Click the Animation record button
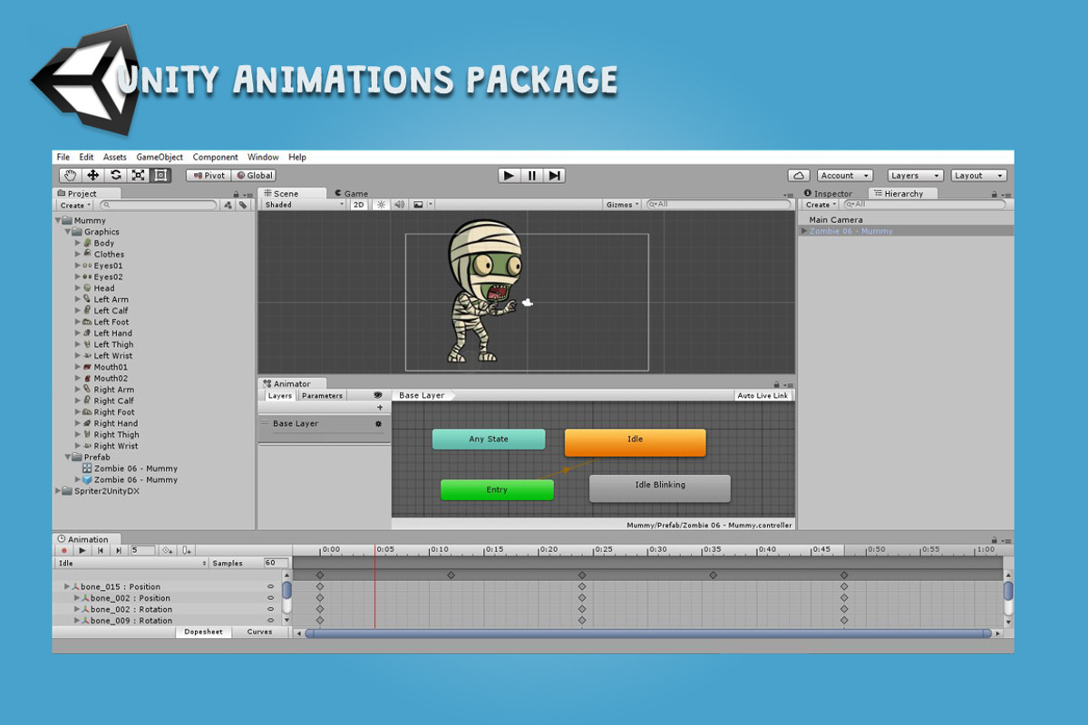 (63, 550)
